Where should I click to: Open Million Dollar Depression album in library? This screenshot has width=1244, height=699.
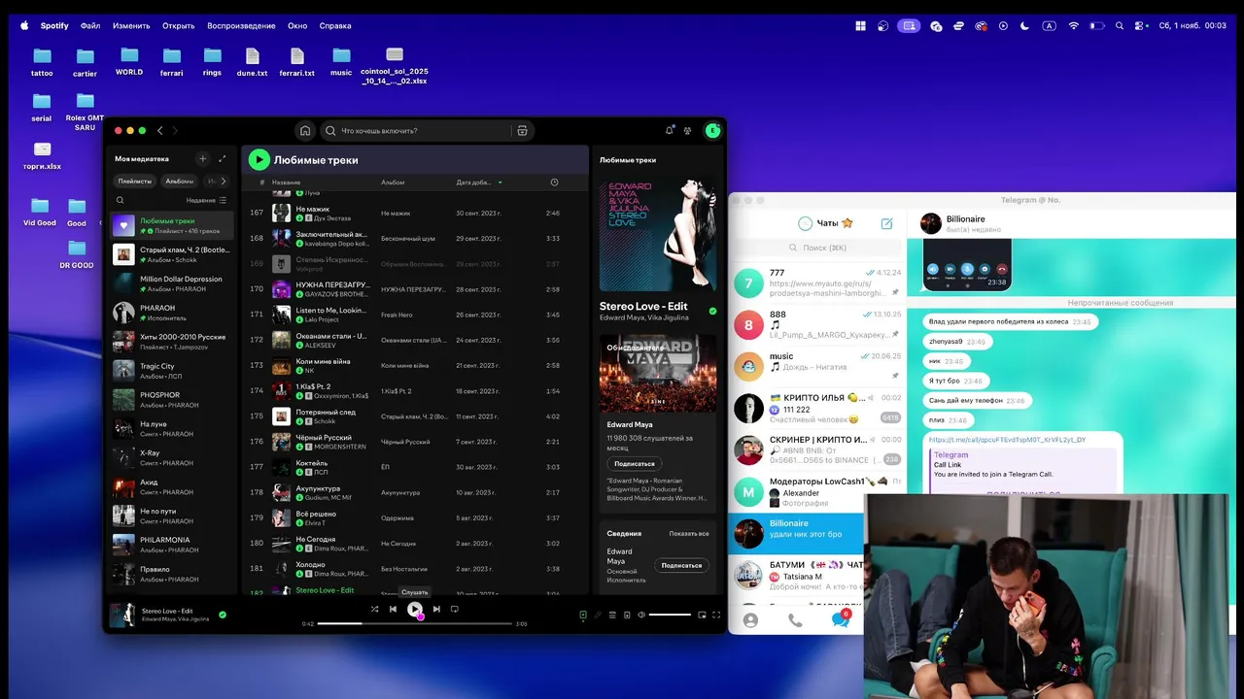point(172,283)
